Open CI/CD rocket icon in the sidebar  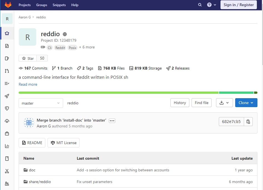[7, 96]
